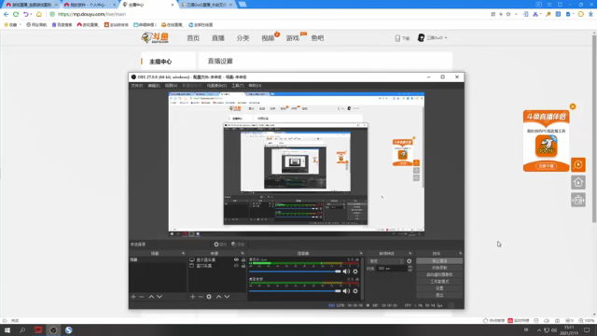Open the Windows Start menu
The width and height of the screenshot is (597, 336).
pos(7,329)
